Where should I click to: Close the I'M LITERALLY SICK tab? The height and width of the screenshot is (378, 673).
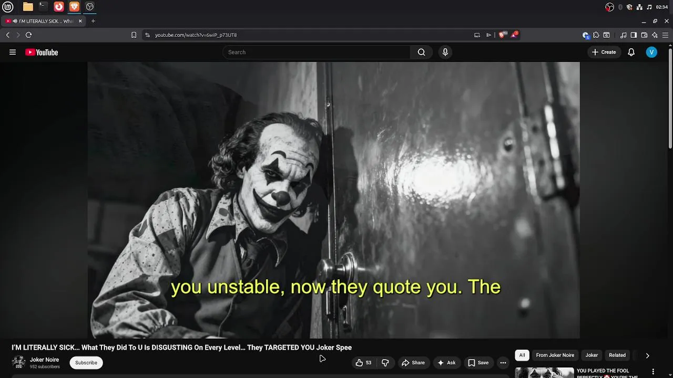pyautogui.click(x=80, y=21)
